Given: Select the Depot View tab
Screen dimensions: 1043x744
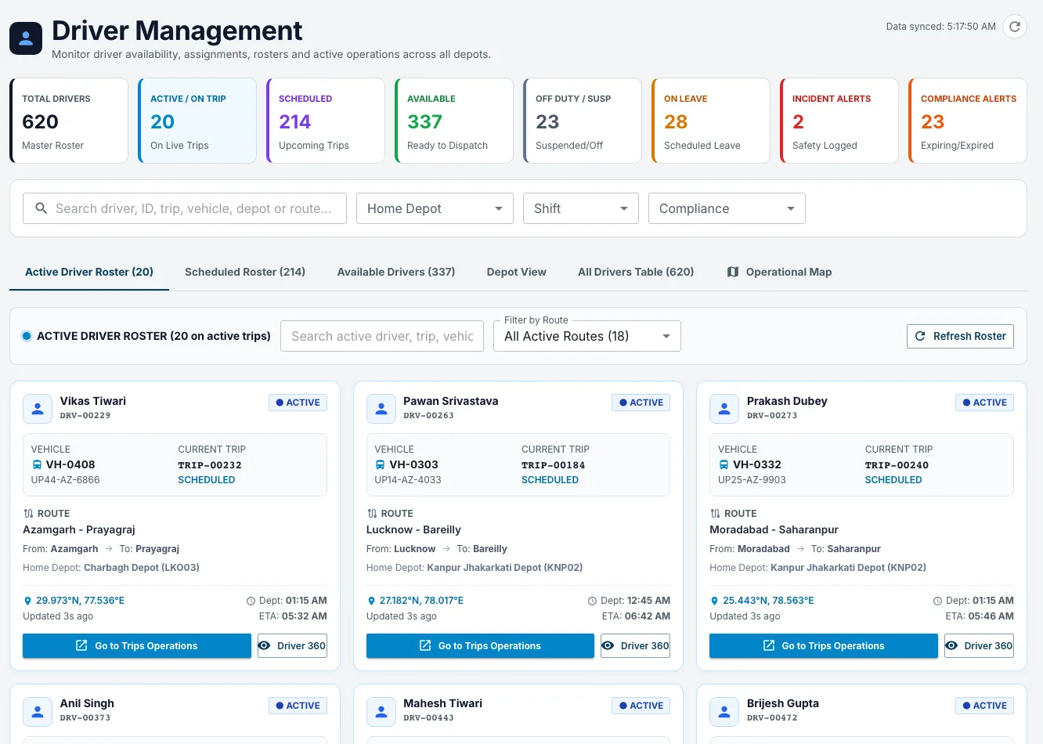Looking at the screenshot, I should tap(517, 272).
